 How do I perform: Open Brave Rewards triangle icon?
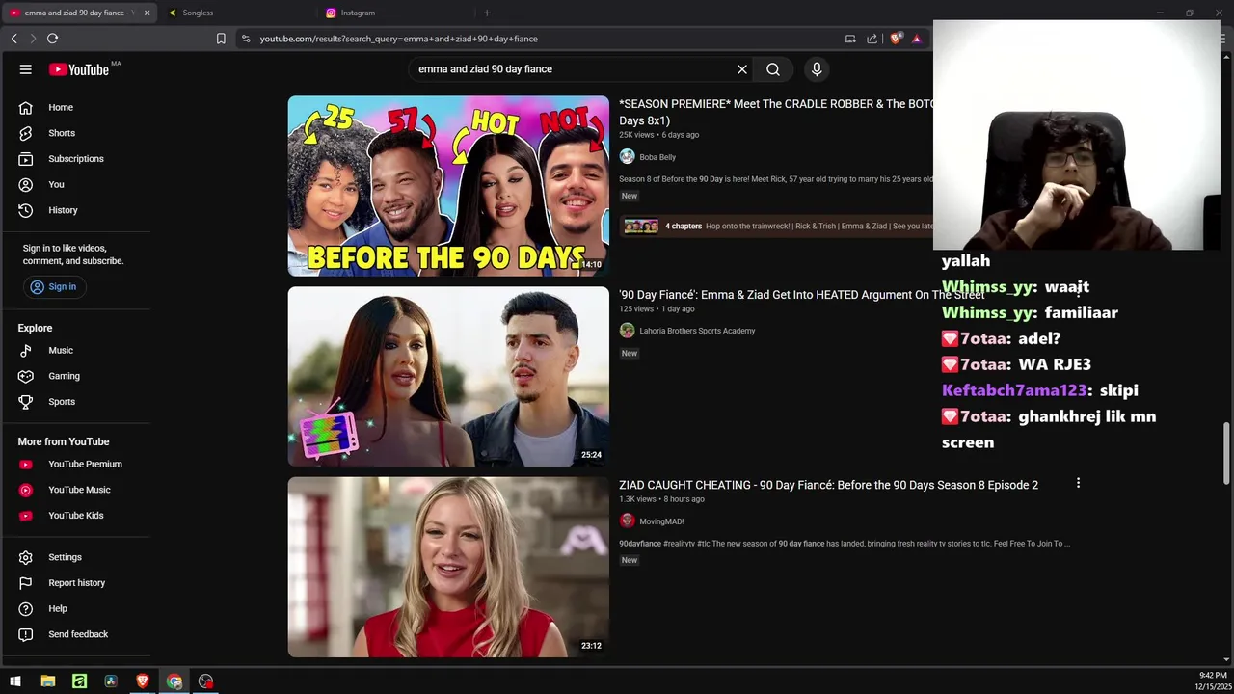[917, 39]
